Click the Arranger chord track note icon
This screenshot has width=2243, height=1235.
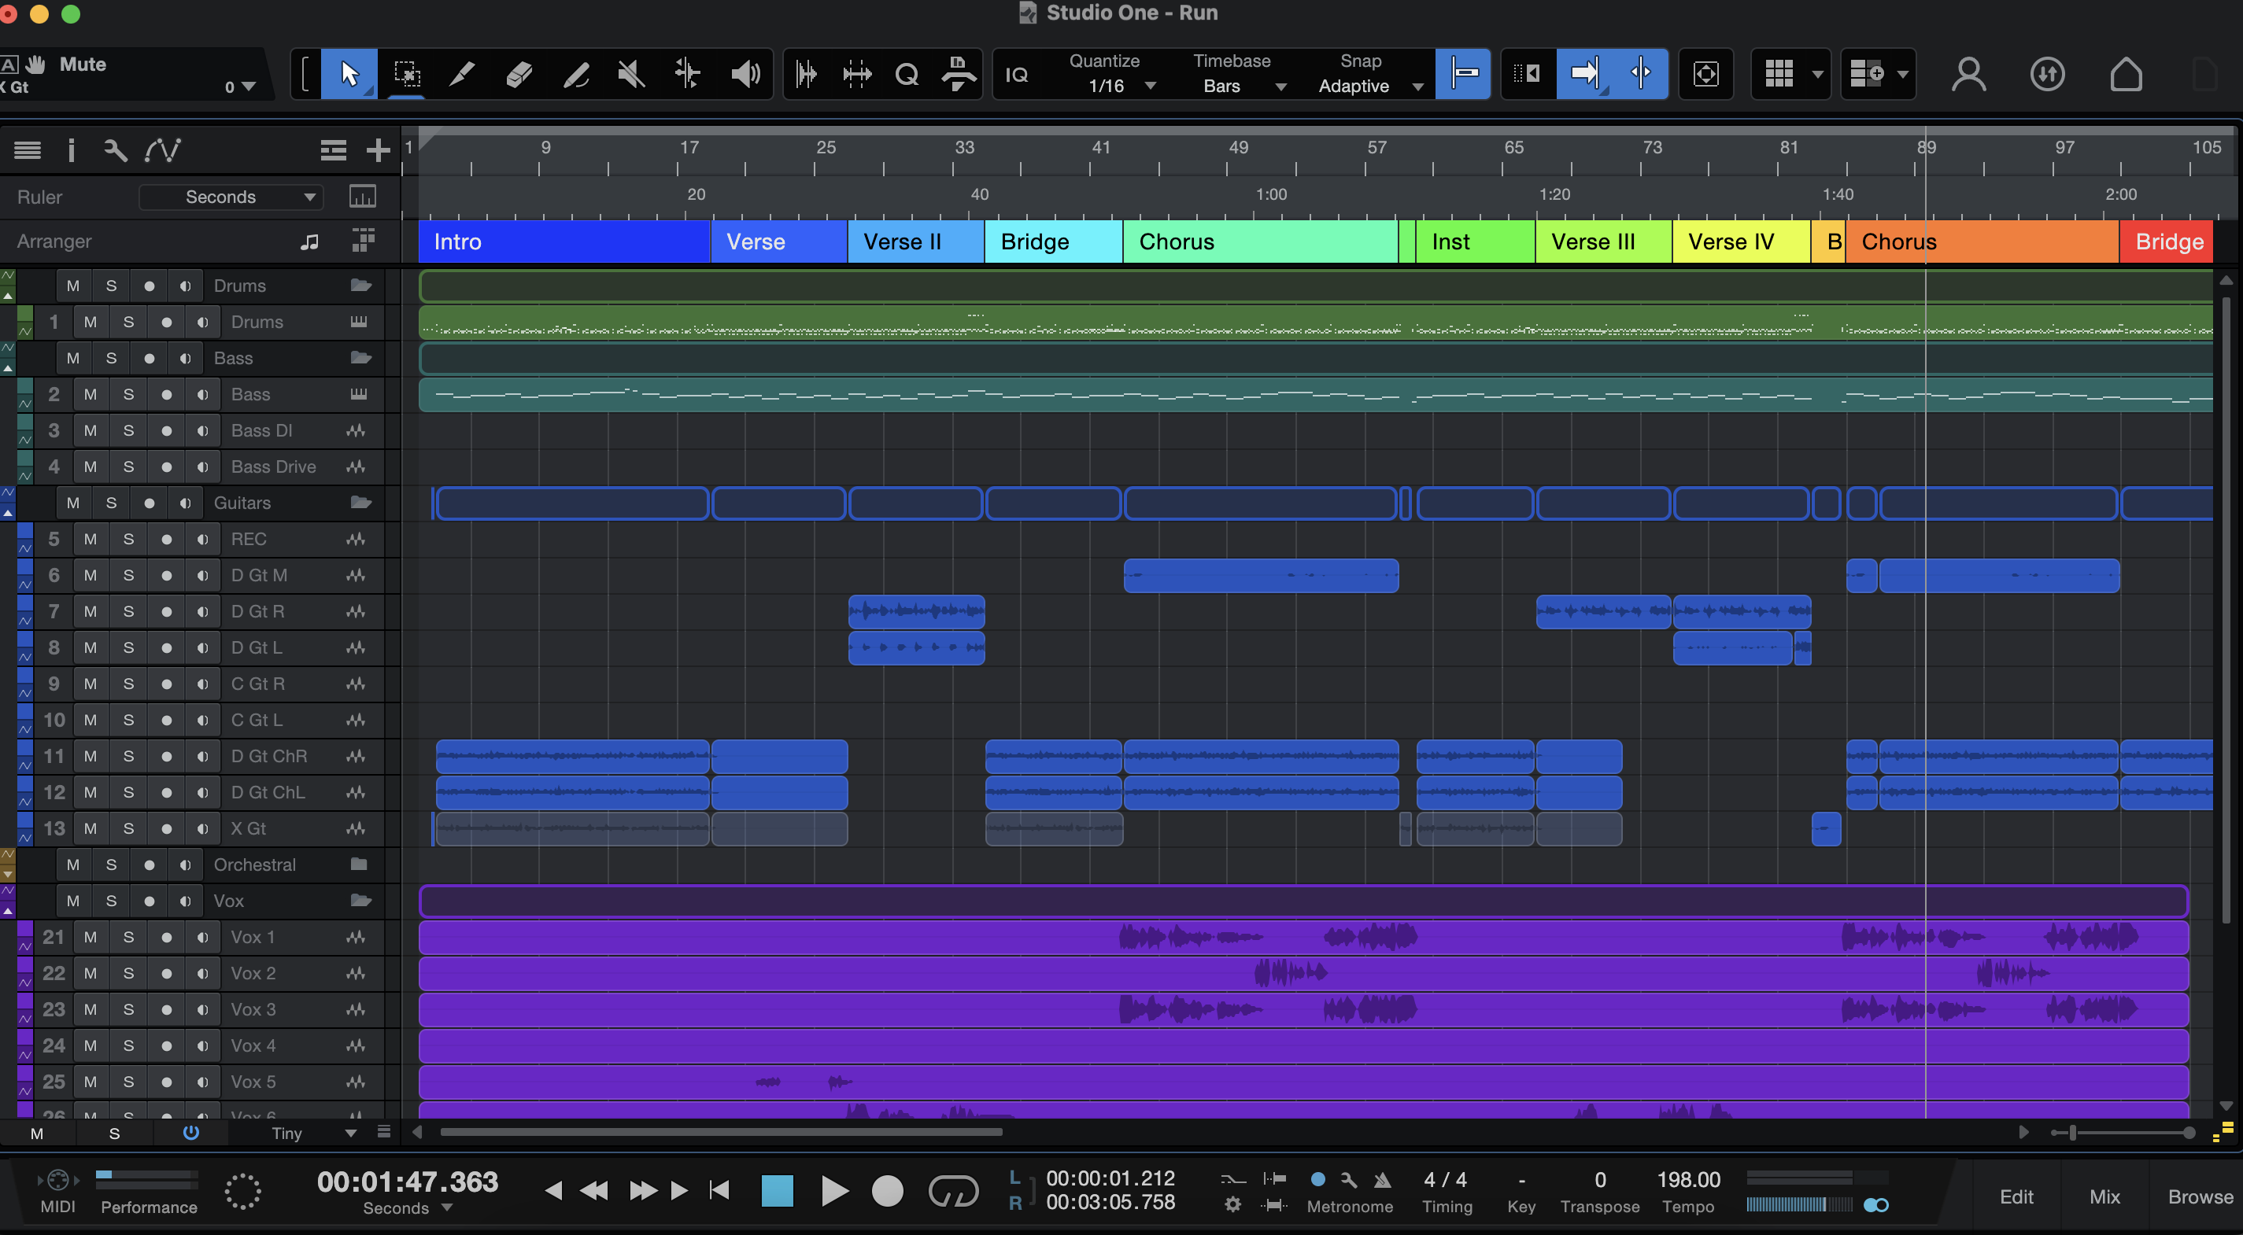(309, 242)
